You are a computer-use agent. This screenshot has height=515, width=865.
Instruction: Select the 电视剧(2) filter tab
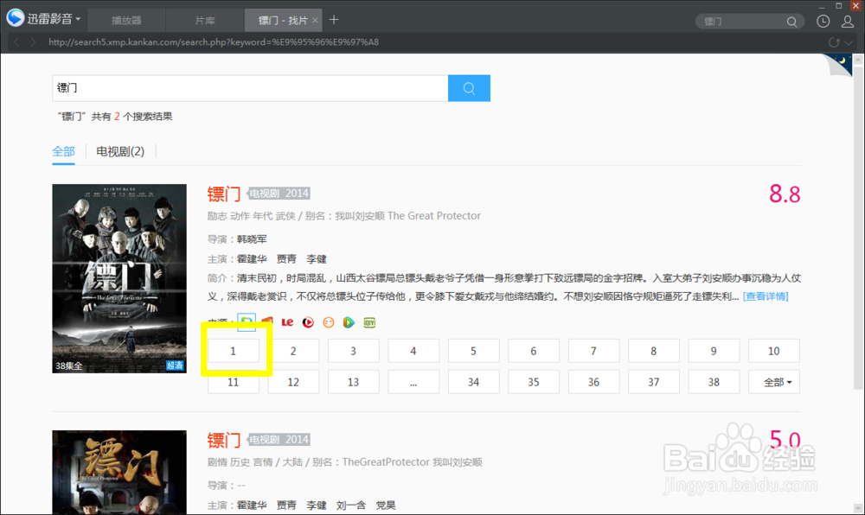point(120,151)
